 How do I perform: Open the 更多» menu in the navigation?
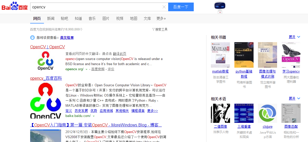[x=161, y=18]
